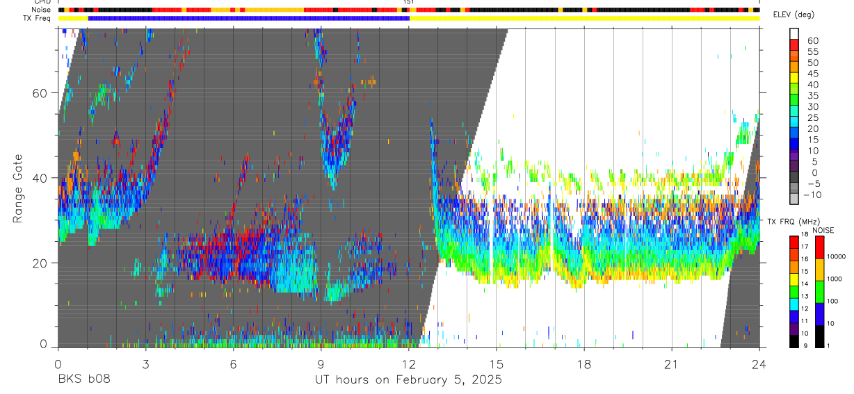The image size is (854, 394).
Task: Click the 'TX Freq' row label at top
Action: click(x=38, y=18)
